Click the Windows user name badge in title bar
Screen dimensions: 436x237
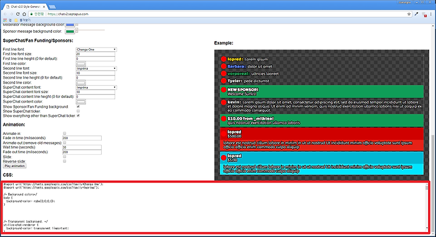coord(405,2)
